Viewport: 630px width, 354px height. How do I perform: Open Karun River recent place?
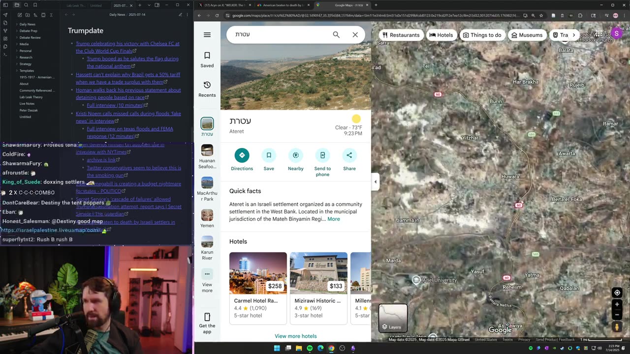click(x=207, y=248)
